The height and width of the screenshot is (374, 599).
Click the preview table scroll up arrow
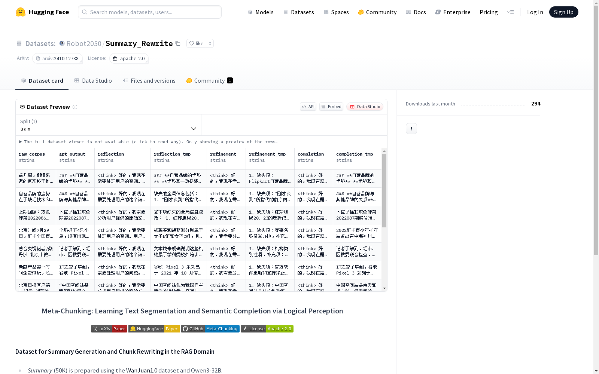[384, 151]
